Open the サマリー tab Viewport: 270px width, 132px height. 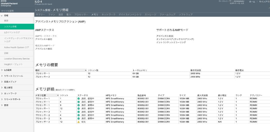click(40, 15)
